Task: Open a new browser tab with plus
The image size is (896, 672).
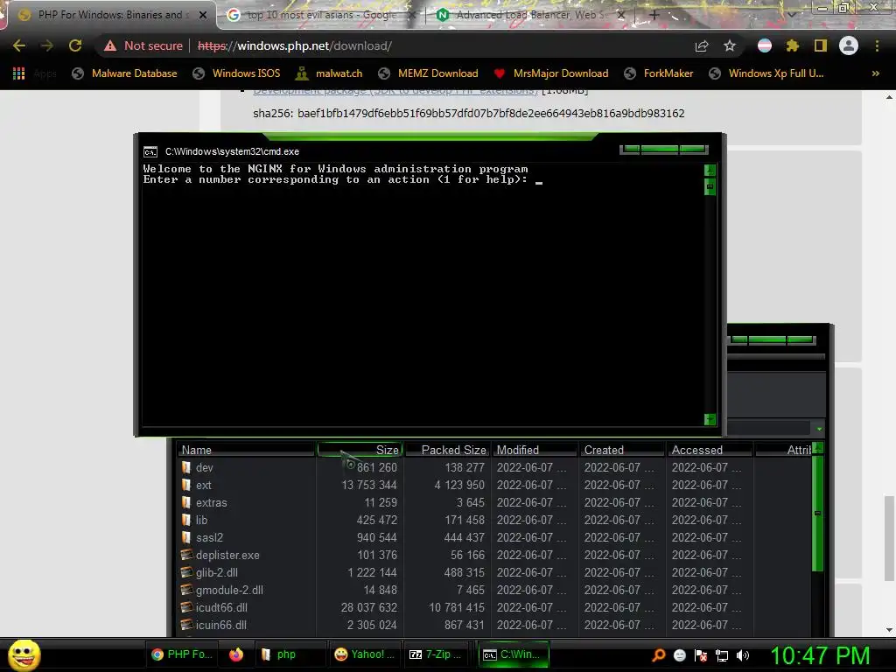Action: pyautogui.click(x=654, y=15)
